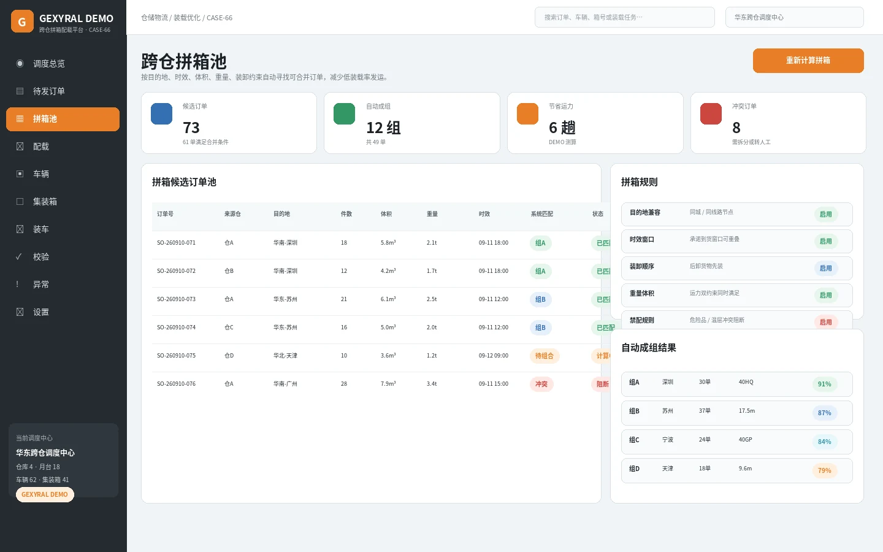Open the 待发订单 sidebar icon
This screenshot has height=552, width=883.
[x=20, y=91]
